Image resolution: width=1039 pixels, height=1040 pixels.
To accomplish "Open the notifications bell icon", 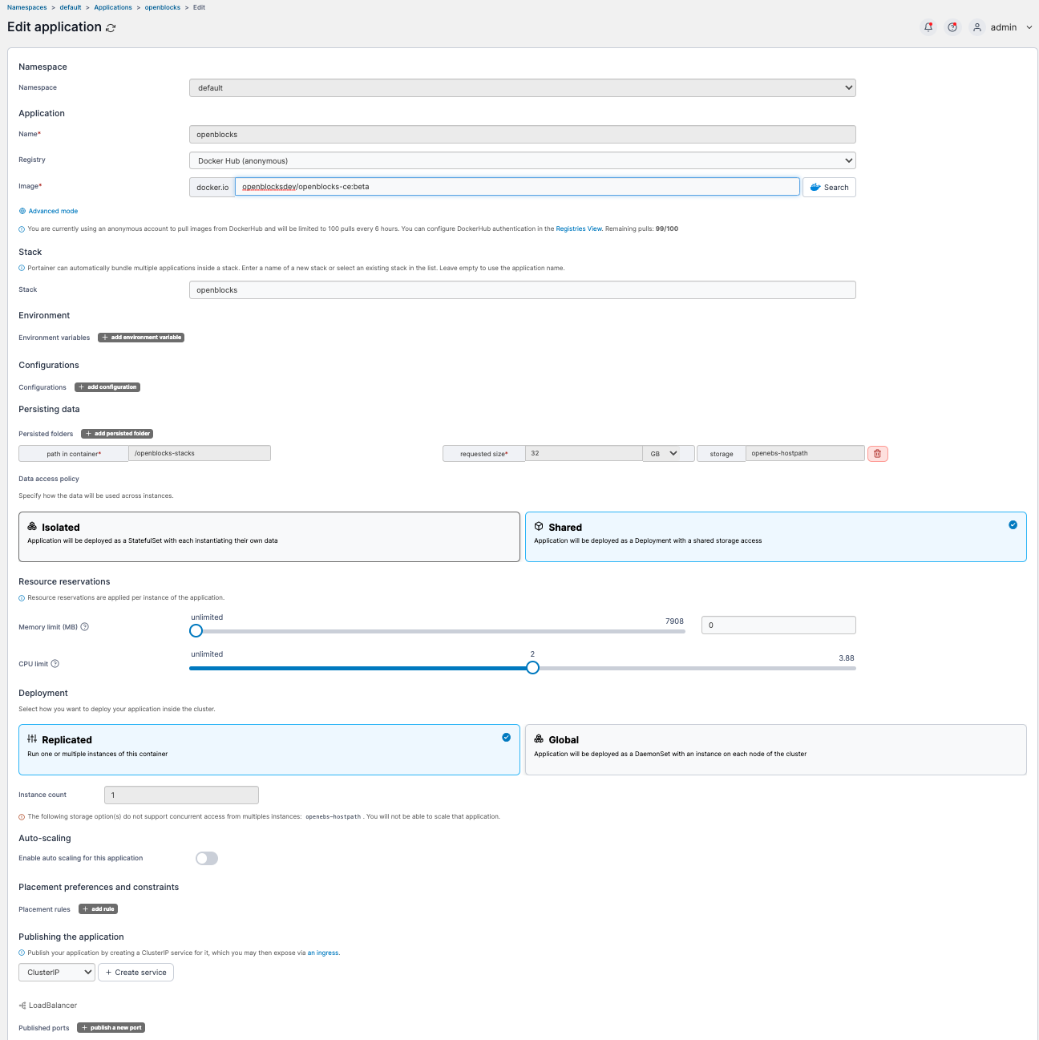I will 928,27.
